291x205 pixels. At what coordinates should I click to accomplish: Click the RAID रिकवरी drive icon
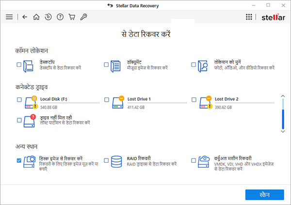(x=116, y=161)
